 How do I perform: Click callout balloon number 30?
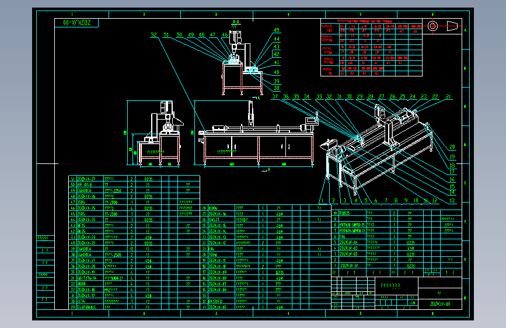tap(349, 96)
